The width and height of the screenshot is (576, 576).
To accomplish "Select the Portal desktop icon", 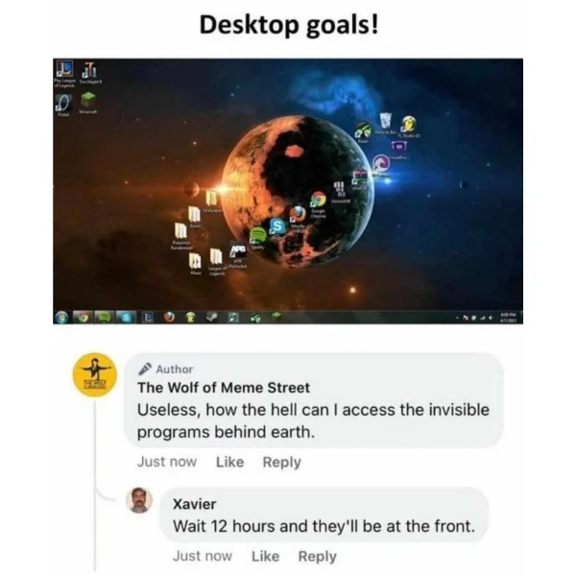I will click(62, 103).
